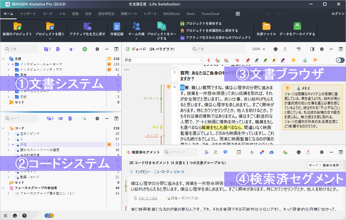Expand the フォーカスグループ書き起こし (1) item

9,193
